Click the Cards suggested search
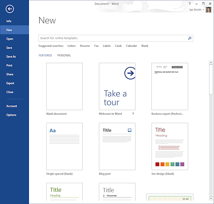 [x=118, y=46]
